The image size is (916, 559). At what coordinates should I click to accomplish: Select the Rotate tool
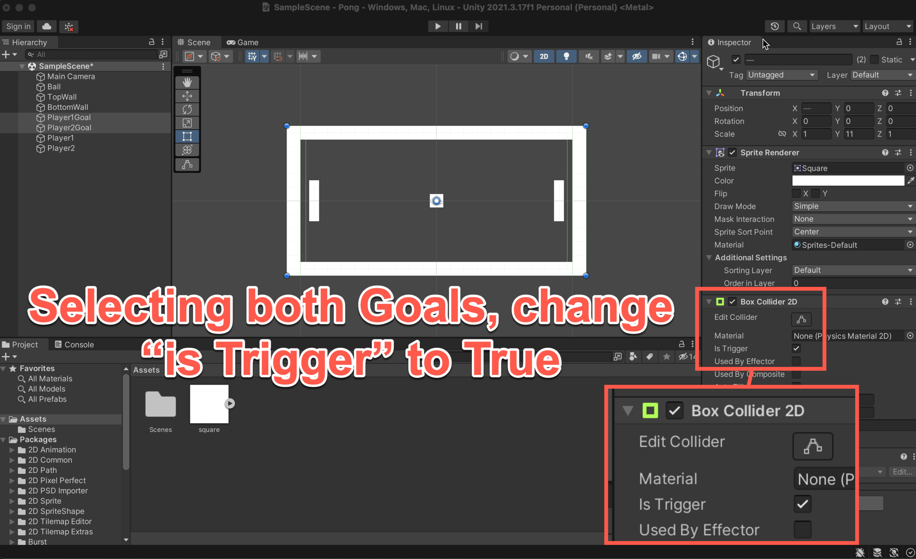187,109
